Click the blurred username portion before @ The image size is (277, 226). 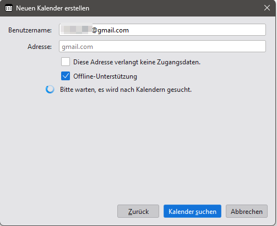click(x=77, y=29)
